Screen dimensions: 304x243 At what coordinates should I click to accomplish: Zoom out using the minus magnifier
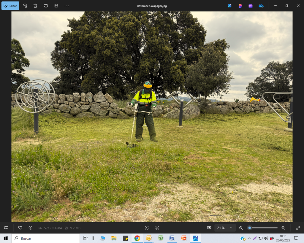(x=241, y=228)
